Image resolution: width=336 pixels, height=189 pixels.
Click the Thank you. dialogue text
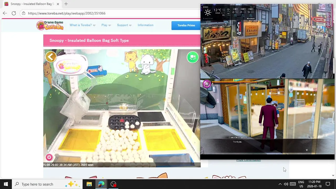click(x=237, y=142)
